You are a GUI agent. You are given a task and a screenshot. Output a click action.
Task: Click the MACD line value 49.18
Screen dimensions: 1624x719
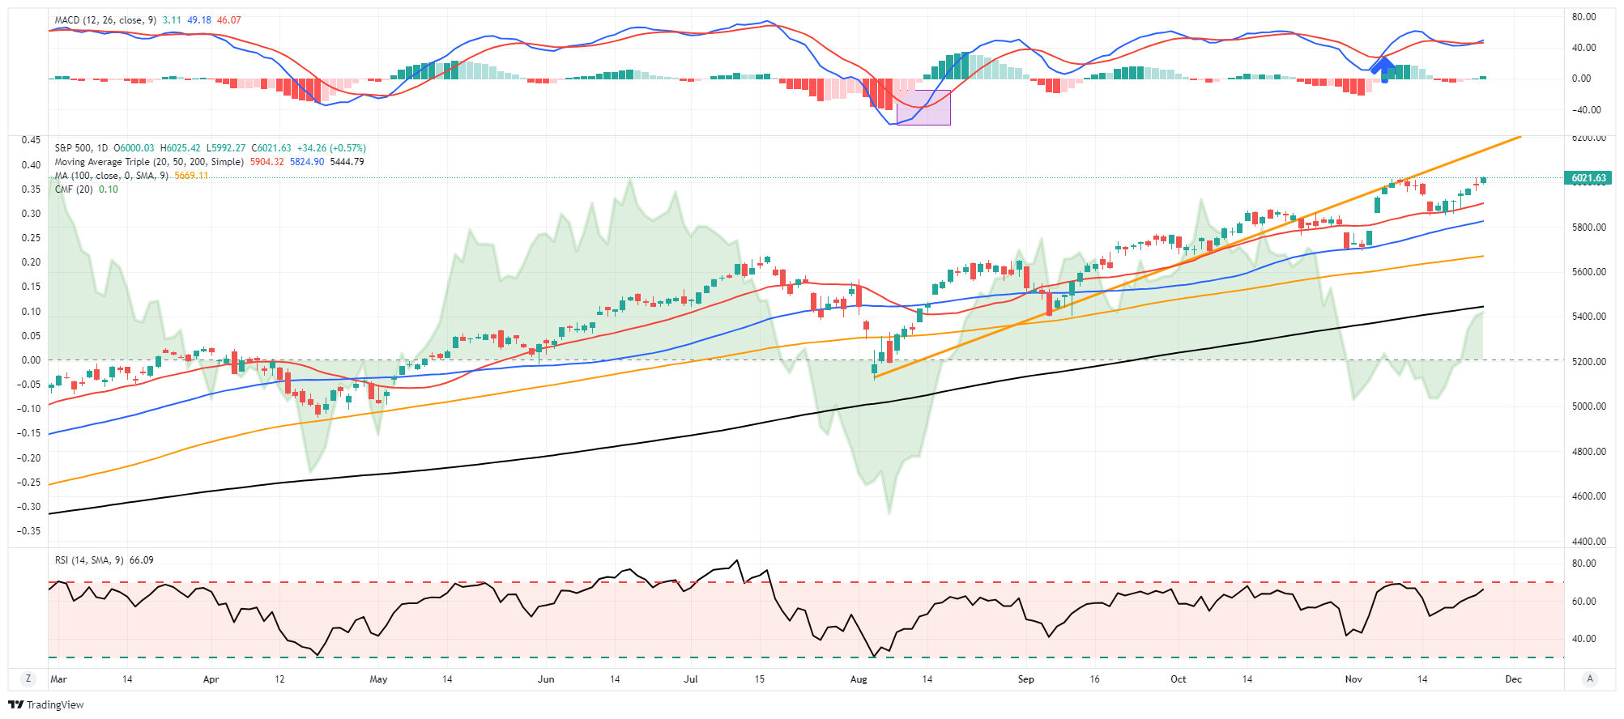[x=198, y=20]
